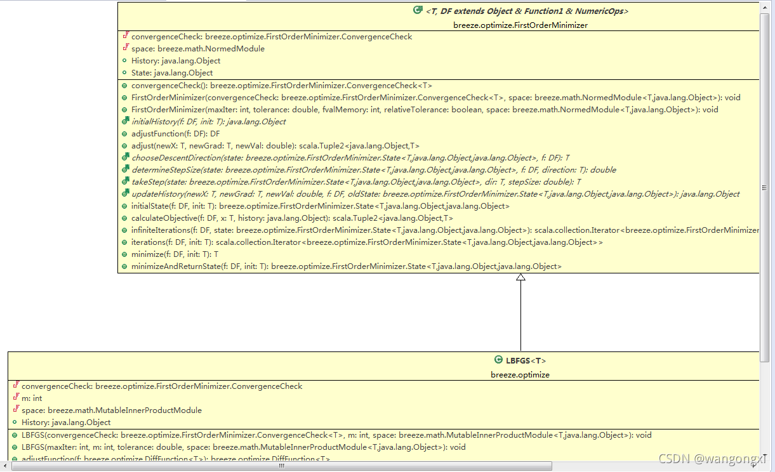The height and width of the screenshot is (472, 775).
Task: Click the FirstOrderMinimizer abstract class icon
Action: (418, 10)
